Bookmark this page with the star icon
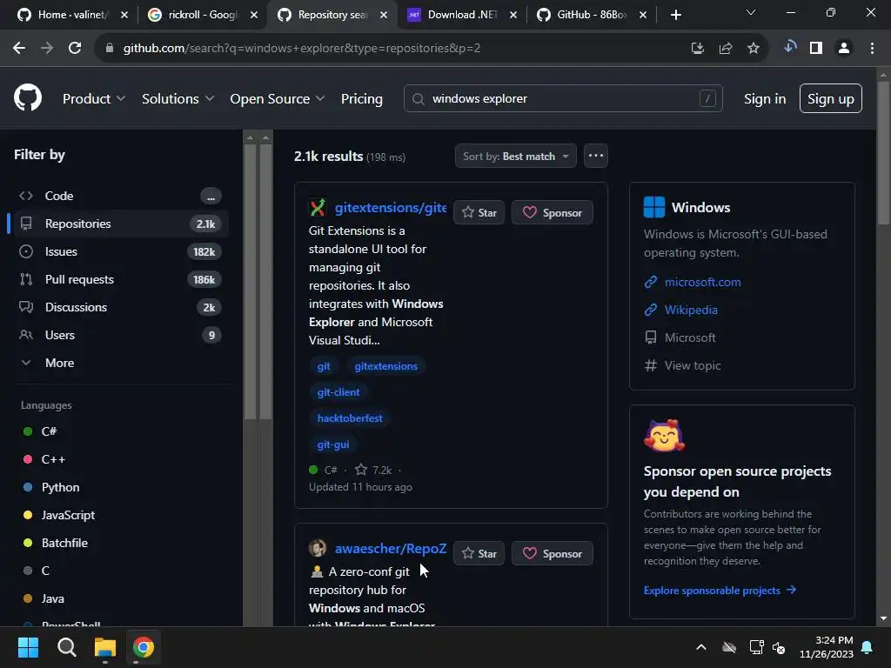891x668 pixels. point(753,49)
